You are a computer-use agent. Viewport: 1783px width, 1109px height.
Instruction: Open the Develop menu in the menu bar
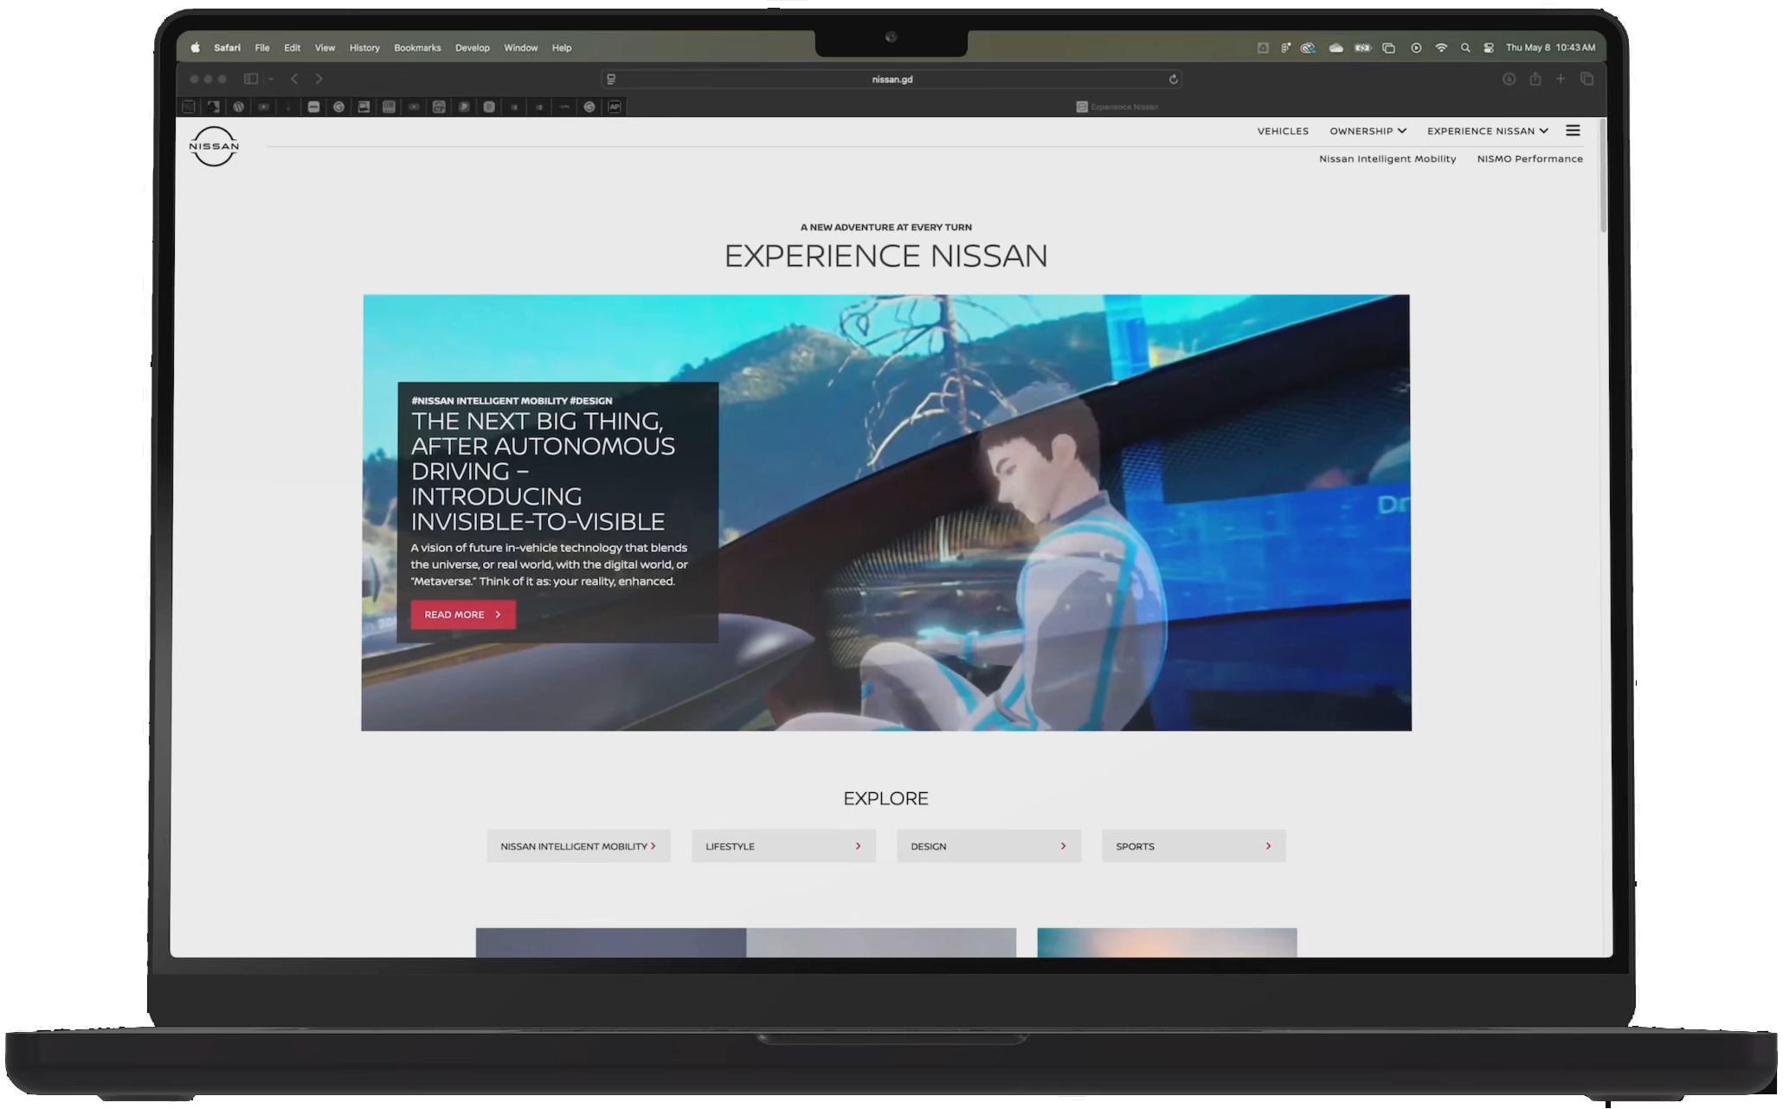[473, 48]
